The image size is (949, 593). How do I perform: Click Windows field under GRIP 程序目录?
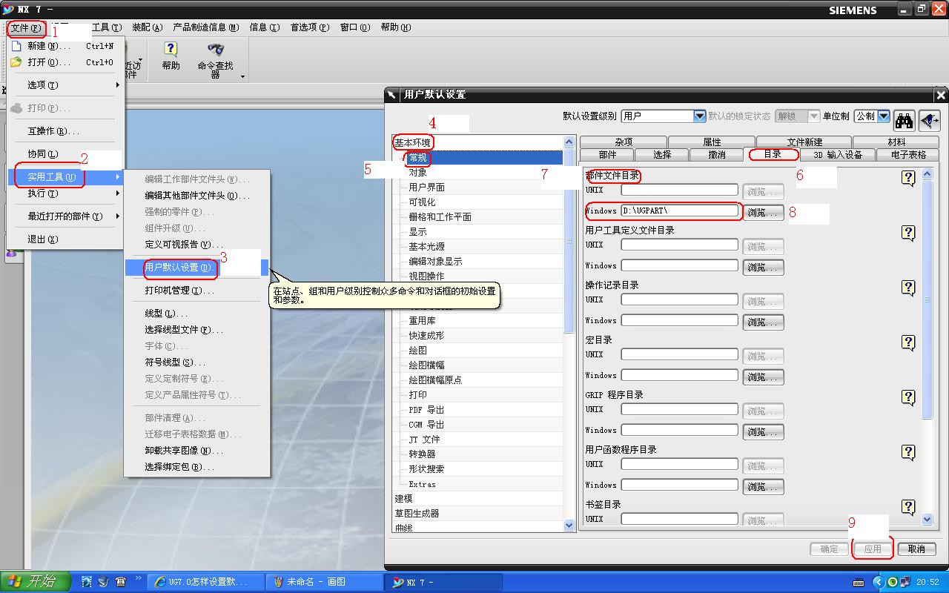pos(680,431)
